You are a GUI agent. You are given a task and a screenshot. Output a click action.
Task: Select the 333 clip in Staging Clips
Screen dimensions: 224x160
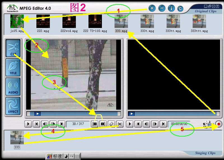[17, 138]
